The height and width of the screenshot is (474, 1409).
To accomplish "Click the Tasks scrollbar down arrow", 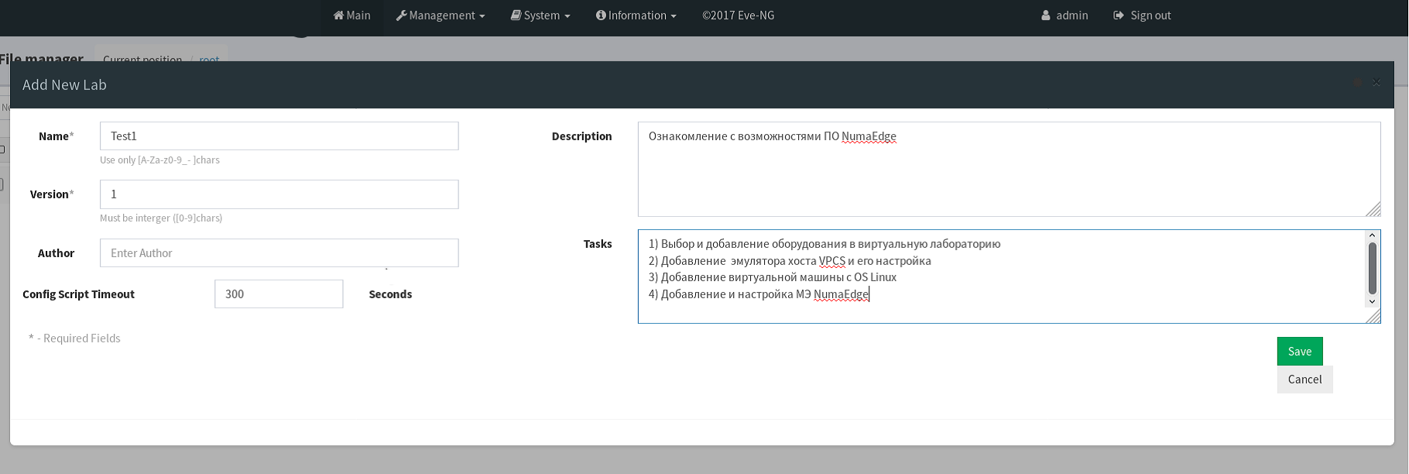I will pos(1372,302).
